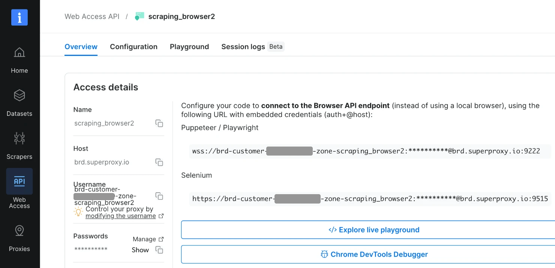This screenshot has height=268, width=555.
Task: Click the Puppeteer / Playwright label
Action: pyautogui.click(x=220, y=128)
